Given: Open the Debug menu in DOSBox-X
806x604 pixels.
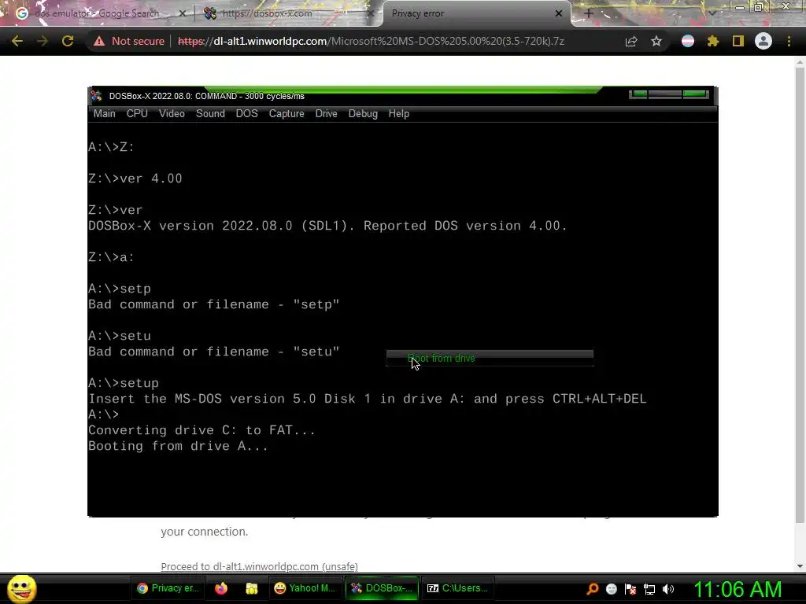Looking at the screenshot, I should pyautogui.click(x=363, y=113).
